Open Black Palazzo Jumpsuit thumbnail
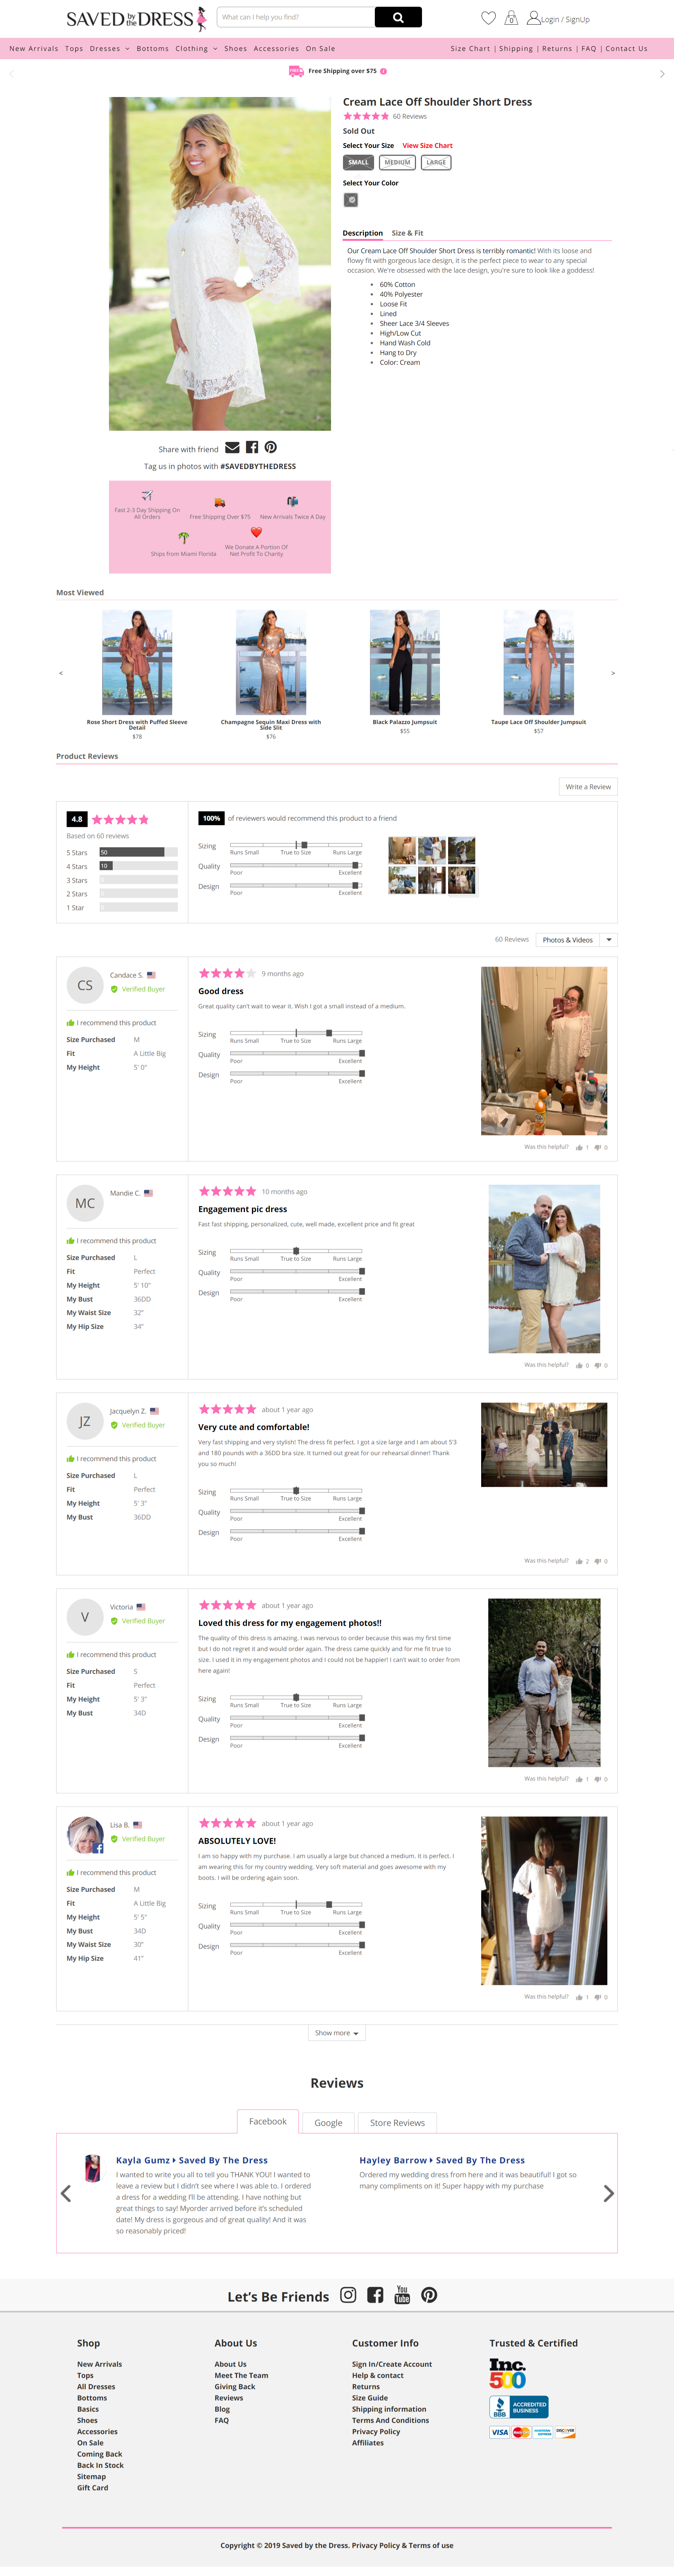The height and width of the screenshot is (2576, 674). (405, 662)
